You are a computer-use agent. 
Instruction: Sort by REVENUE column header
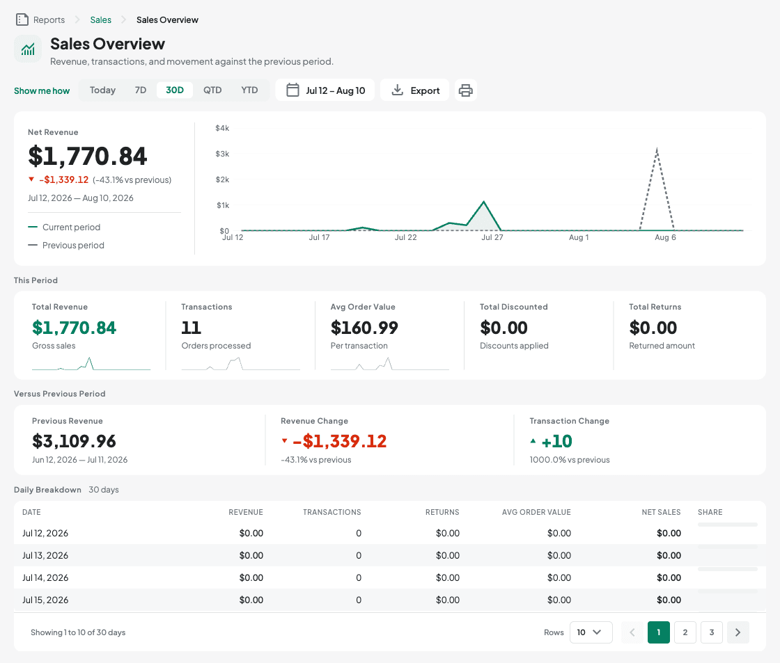tap(246, 512)
